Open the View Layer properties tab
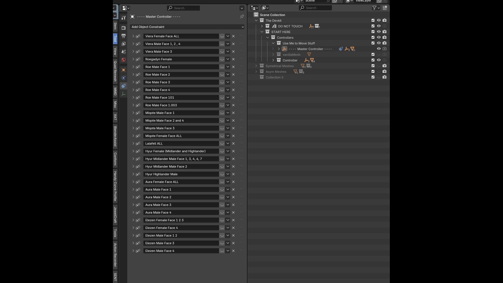This screenshot has width=503, height=283. (123, 44)
